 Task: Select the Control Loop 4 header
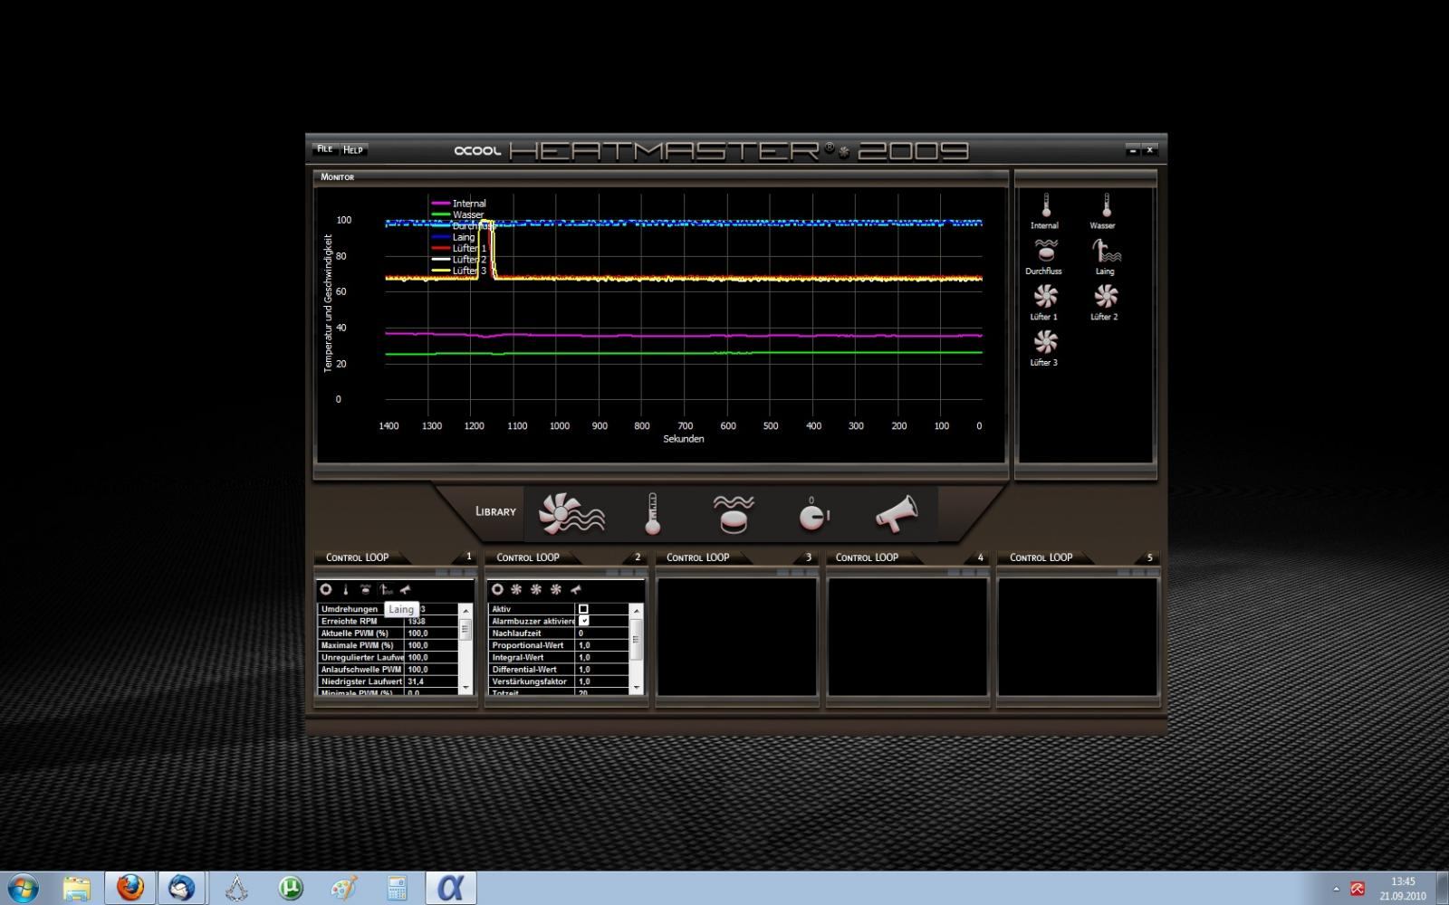pos(907,557)
